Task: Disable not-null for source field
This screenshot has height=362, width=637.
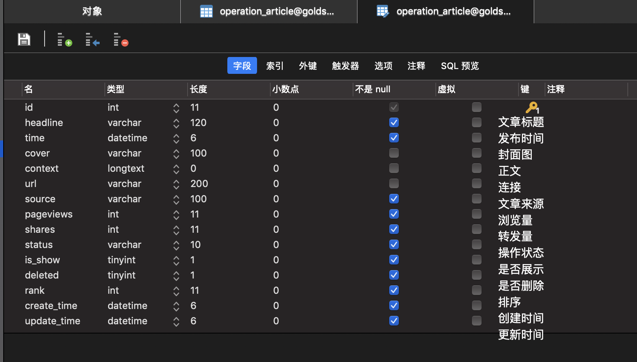Action: click(394, 199)
